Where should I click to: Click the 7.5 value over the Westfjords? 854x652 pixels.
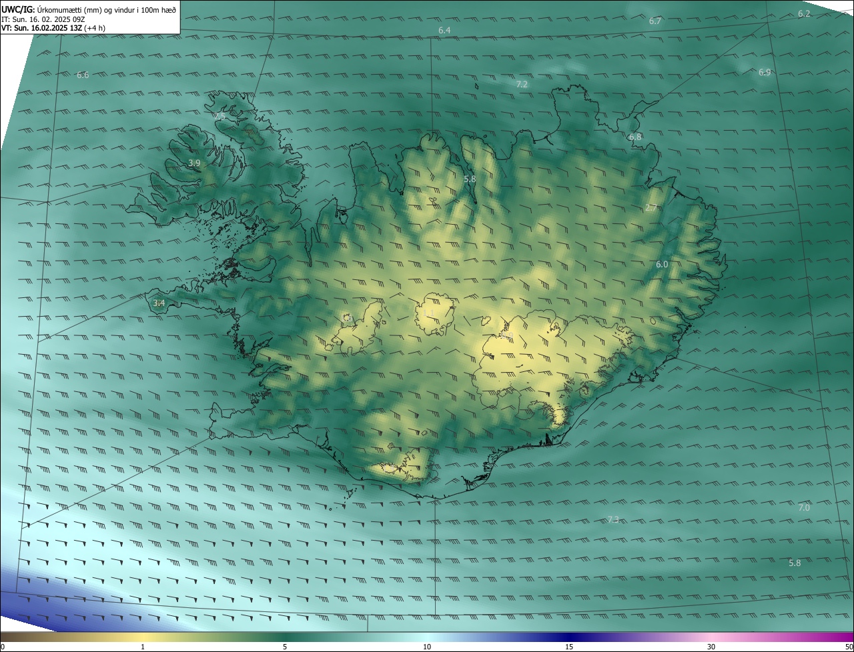point(220,117)
